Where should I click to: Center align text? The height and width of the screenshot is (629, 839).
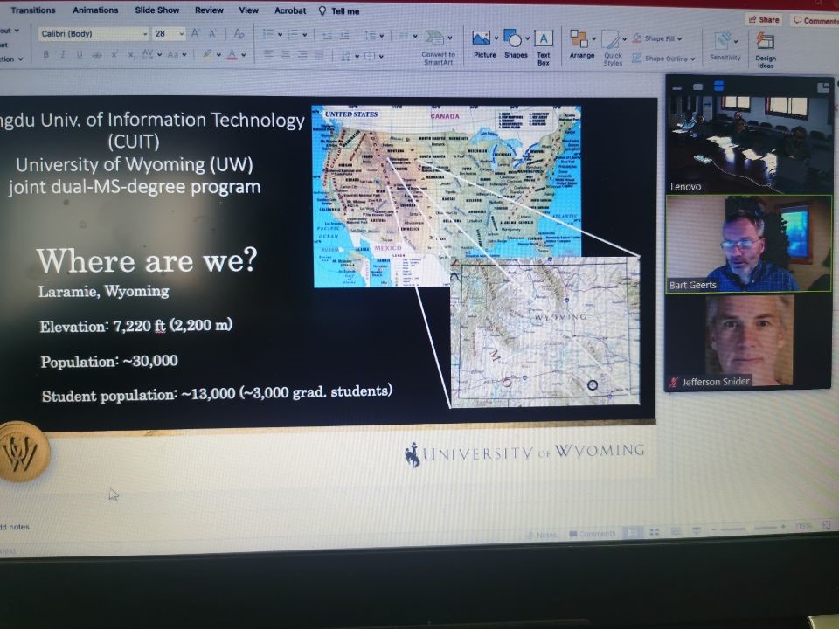point(286,55)
